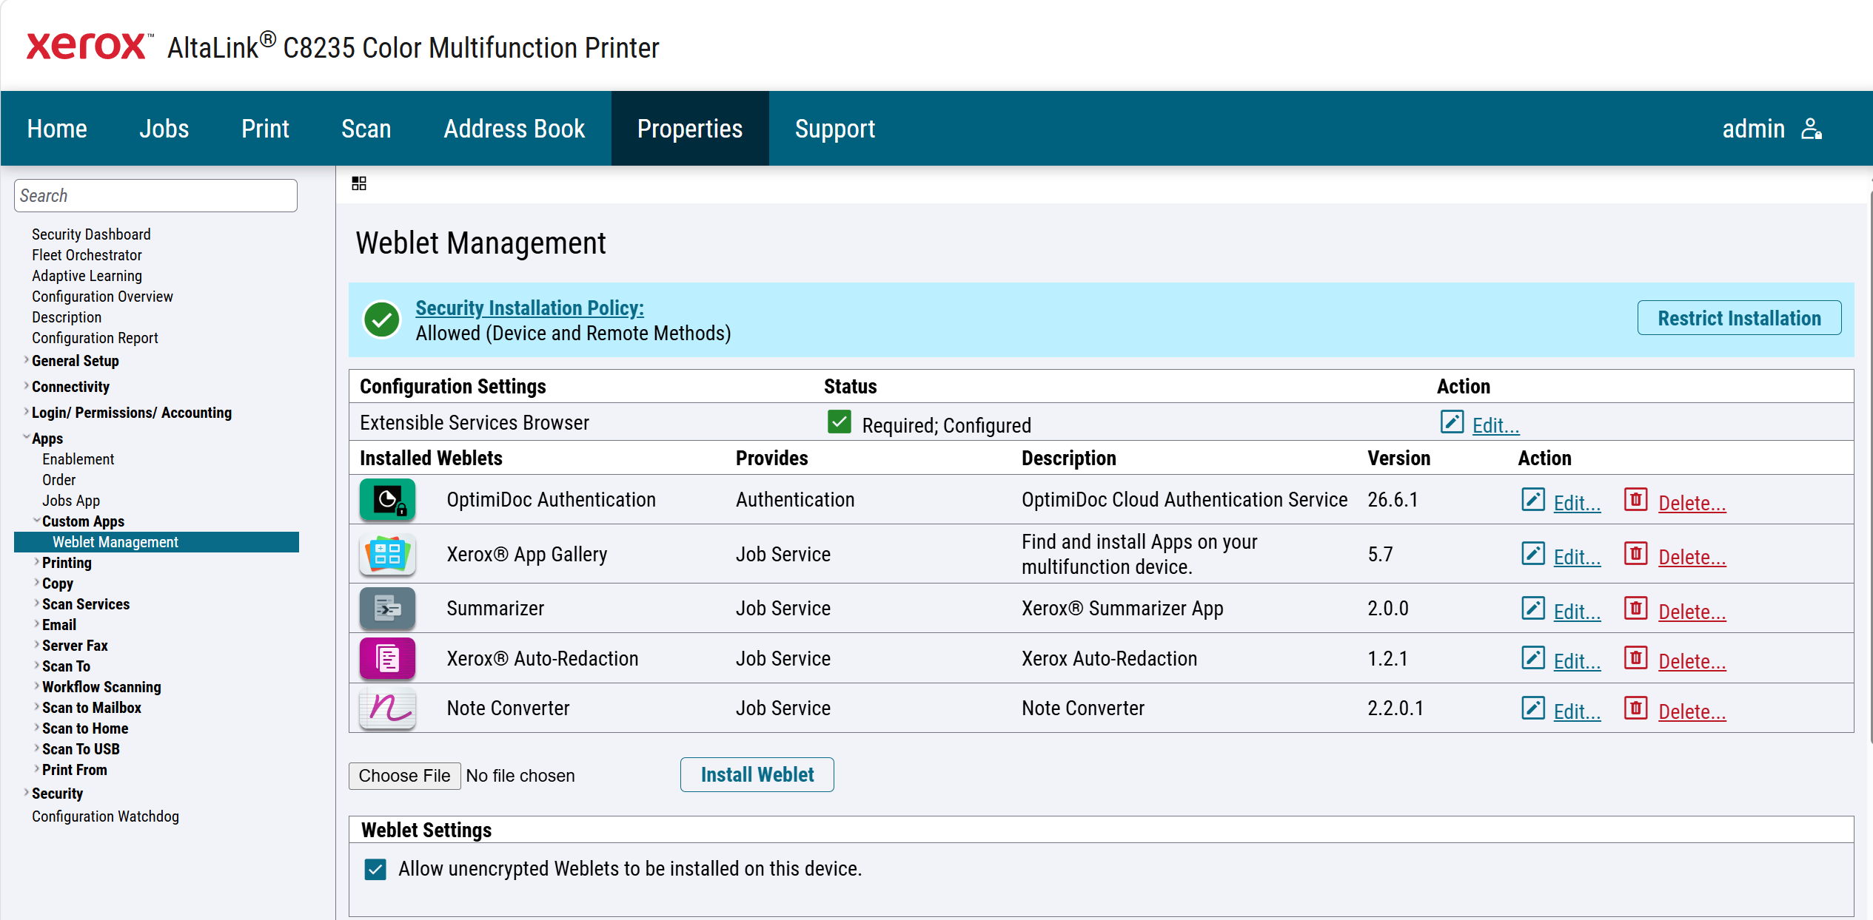Click the edit pencil icon for Summarizer
The image size is (1873, 920).
click(1533, 608)
